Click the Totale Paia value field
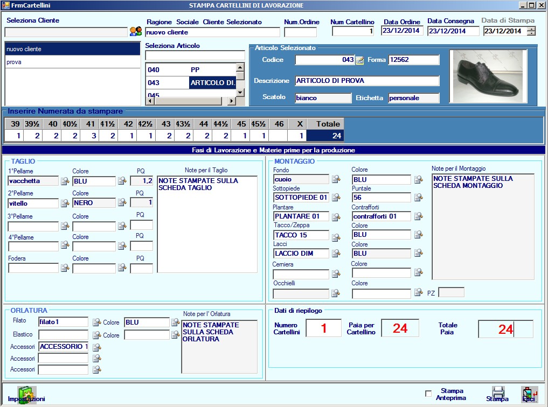Viewport: 548px width, 407px height. click(x=506, y=329)
